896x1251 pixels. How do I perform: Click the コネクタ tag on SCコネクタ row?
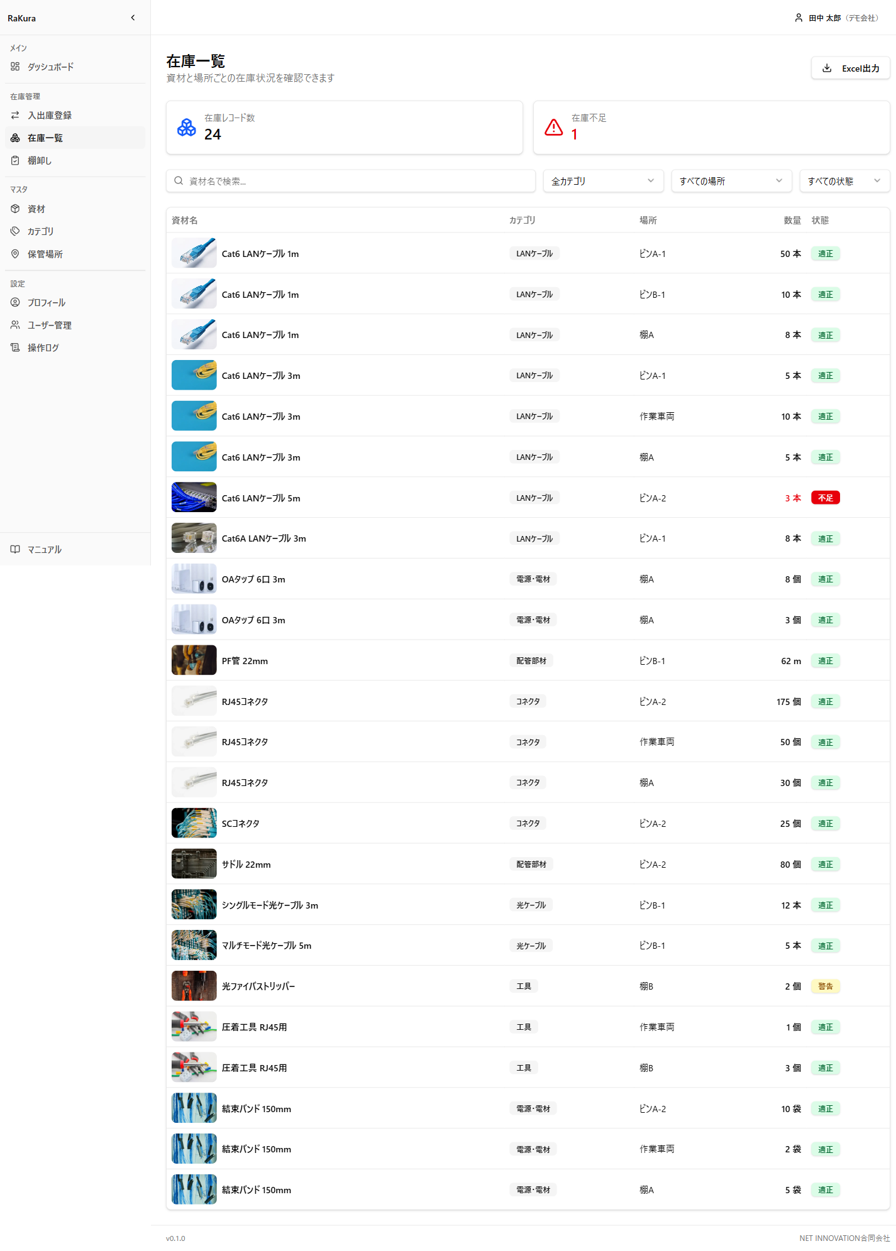click(528, 823)
